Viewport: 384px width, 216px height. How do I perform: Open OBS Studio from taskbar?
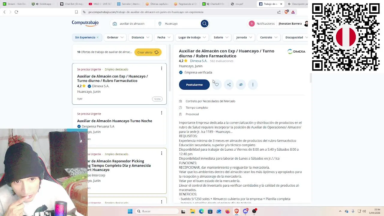pos(254,211)
